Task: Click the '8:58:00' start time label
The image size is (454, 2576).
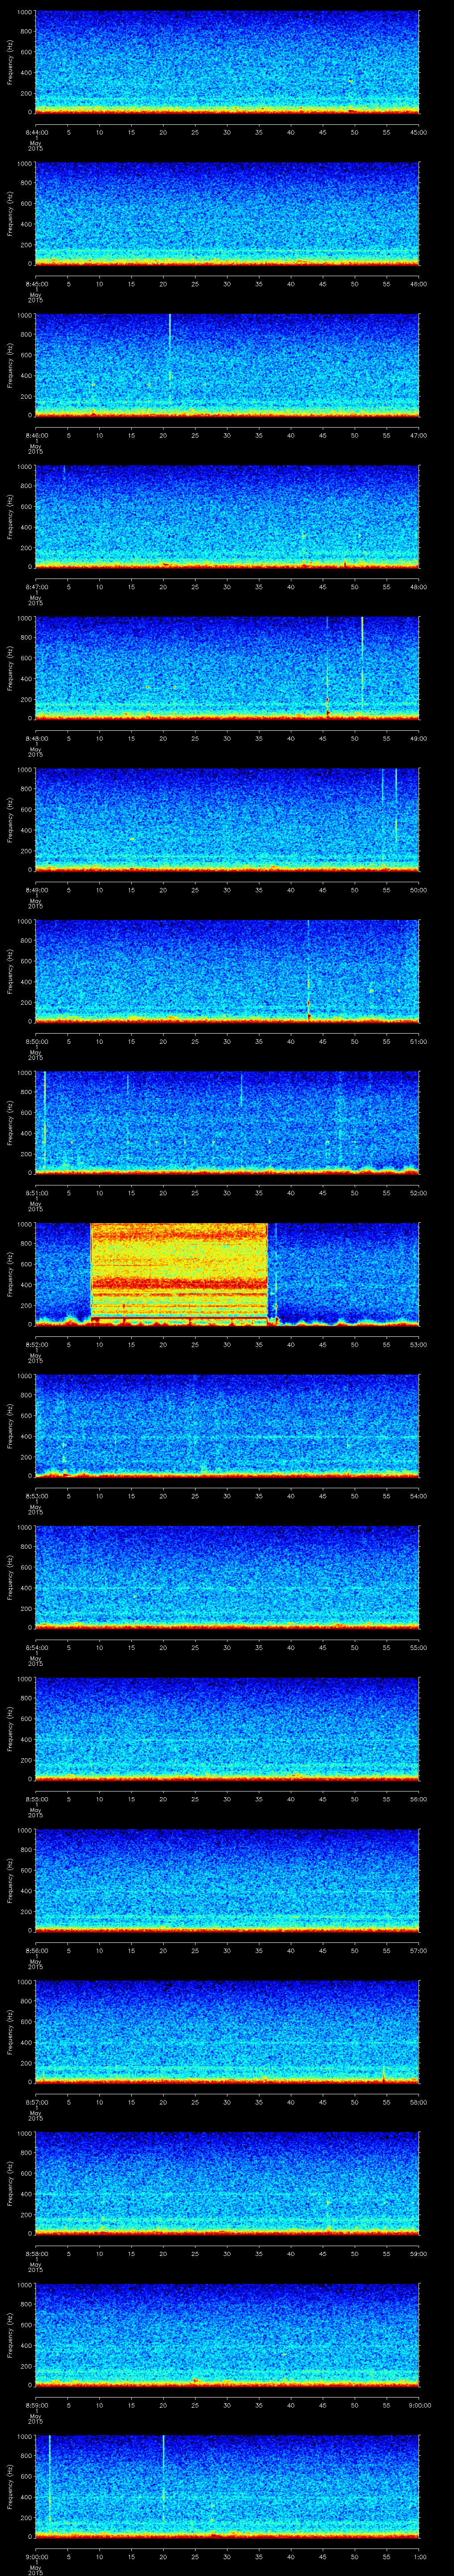Action: (36, 2253)
